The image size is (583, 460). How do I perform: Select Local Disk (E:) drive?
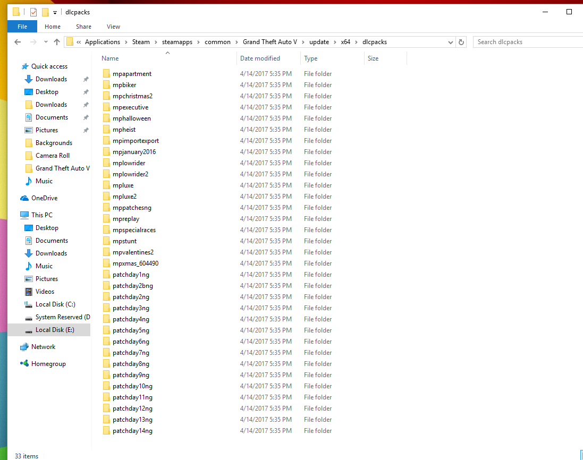point(55,330)
